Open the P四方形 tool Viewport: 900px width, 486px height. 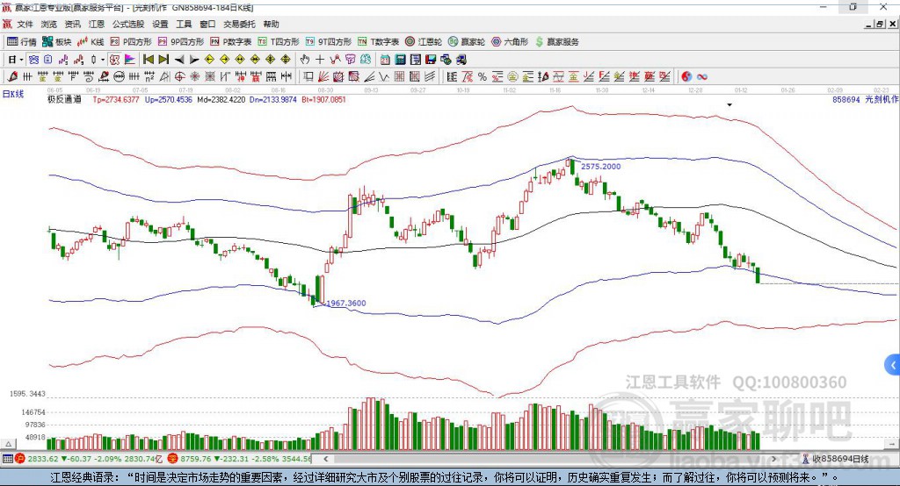click(131, 42)
